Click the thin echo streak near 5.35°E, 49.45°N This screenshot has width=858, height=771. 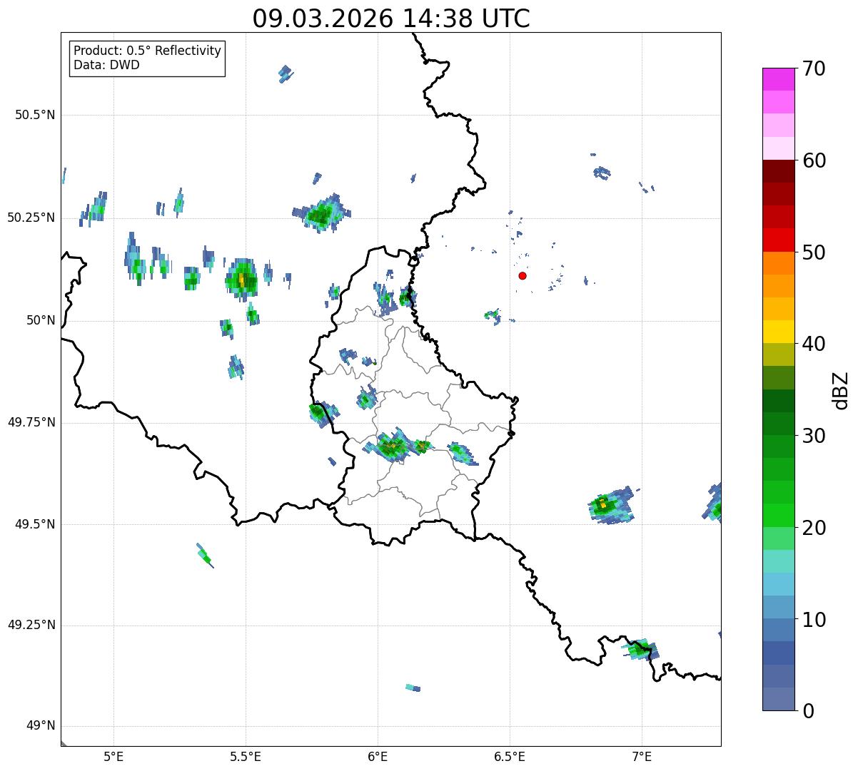coord(204,555)
